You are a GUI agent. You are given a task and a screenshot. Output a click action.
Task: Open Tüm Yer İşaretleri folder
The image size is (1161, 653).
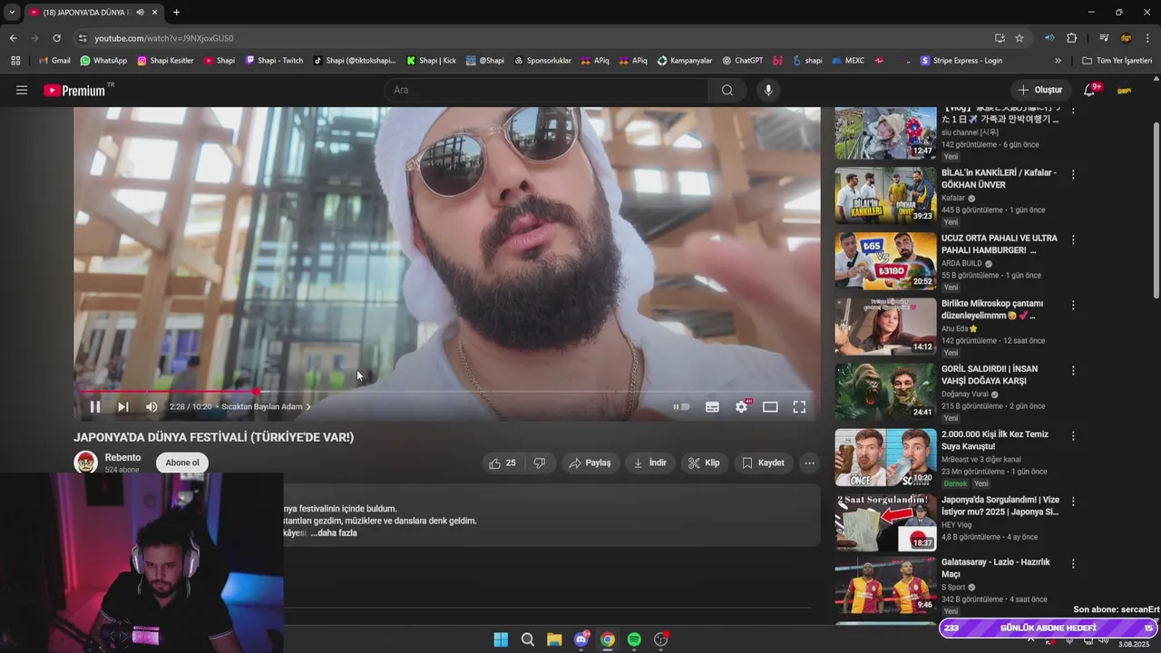pos(1117,61)
